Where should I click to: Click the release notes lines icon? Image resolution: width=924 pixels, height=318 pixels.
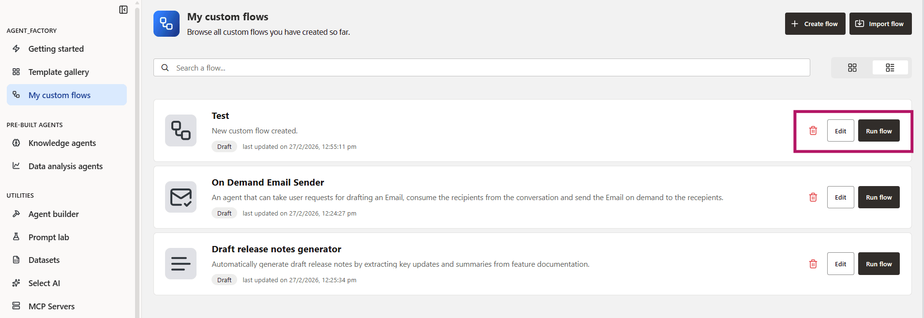pos(181,264)
